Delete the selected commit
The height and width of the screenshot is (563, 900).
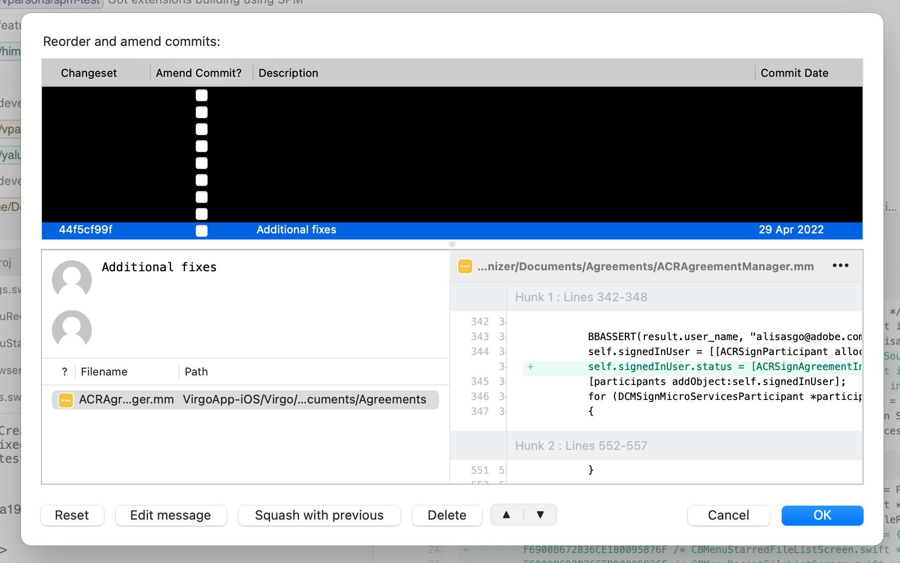click(x=447, y=515)
